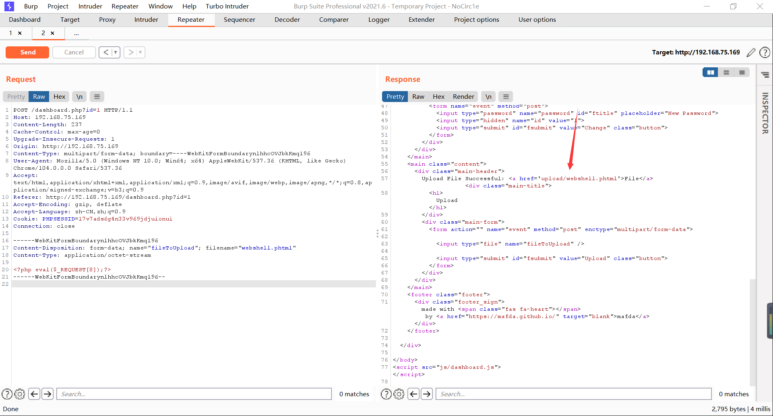Click the Cancel button

74,52
